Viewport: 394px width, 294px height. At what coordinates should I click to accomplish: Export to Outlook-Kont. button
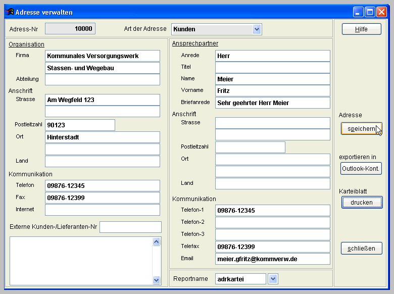(x=361, y=169)
